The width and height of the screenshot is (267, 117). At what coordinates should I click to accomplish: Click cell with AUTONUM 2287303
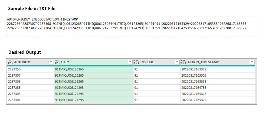(x=30, y=94)
